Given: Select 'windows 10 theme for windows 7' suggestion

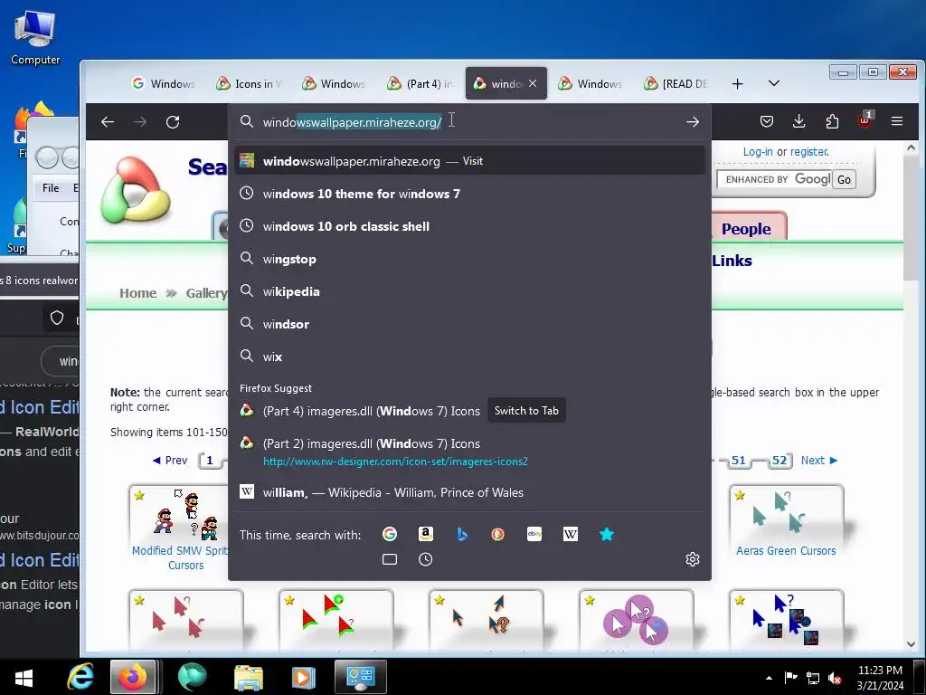Looking at the screenshot, I should pos(469,194).
